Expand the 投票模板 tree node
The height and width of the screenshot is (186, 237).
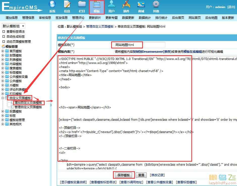pyautogui.click(x=3, y=111)
